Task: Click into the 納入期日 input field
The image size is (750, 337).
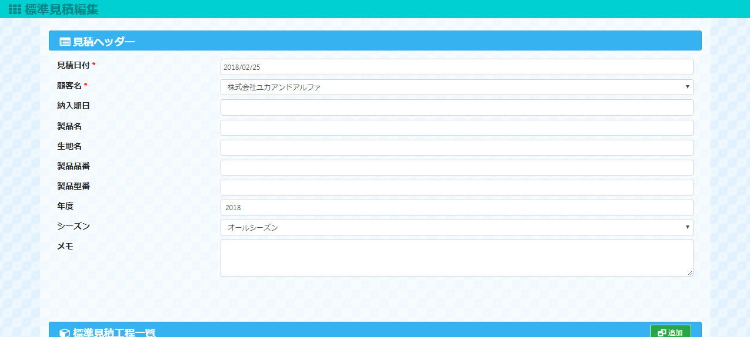Action: click(x=456, y=107)
